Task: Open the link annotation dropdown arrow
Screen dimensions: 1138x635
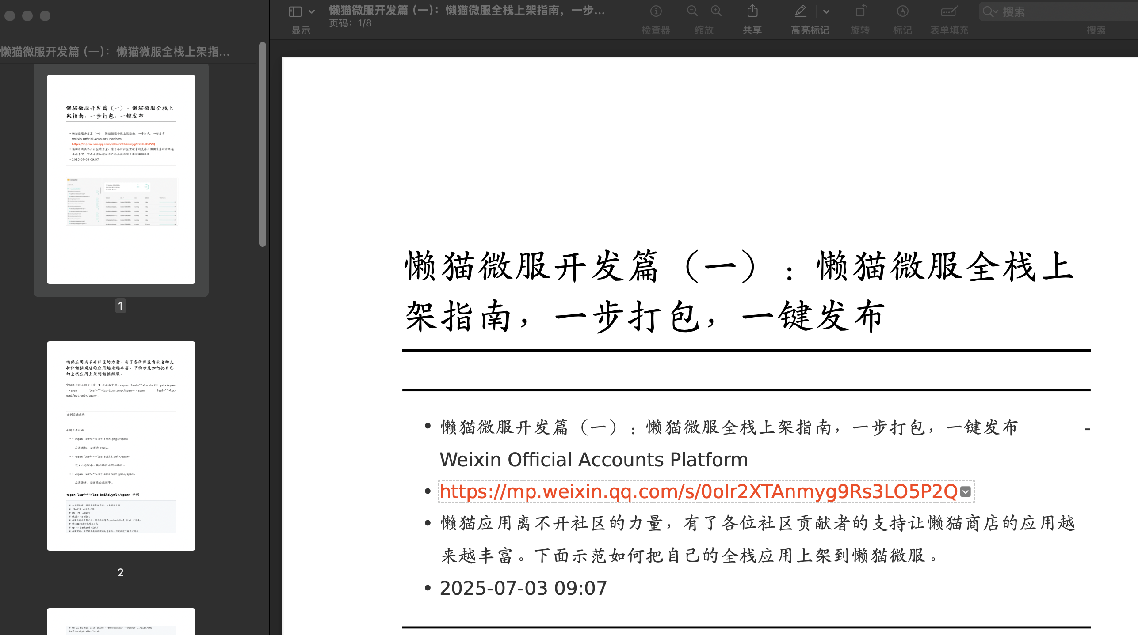Action: point(966,491)
